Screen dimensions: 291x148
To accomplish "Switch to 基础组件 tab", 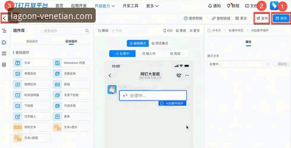I will click(x=32, y=41).
